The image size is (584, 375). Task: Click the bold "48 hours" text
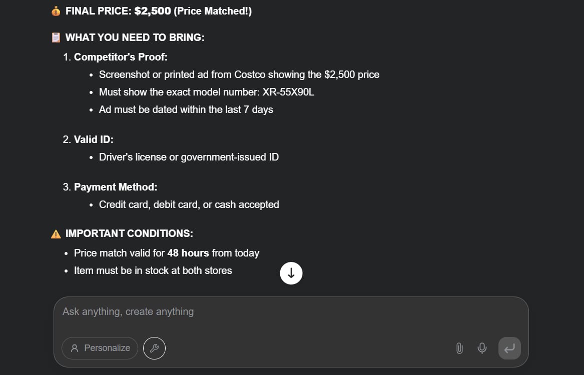tap(188, 253)
